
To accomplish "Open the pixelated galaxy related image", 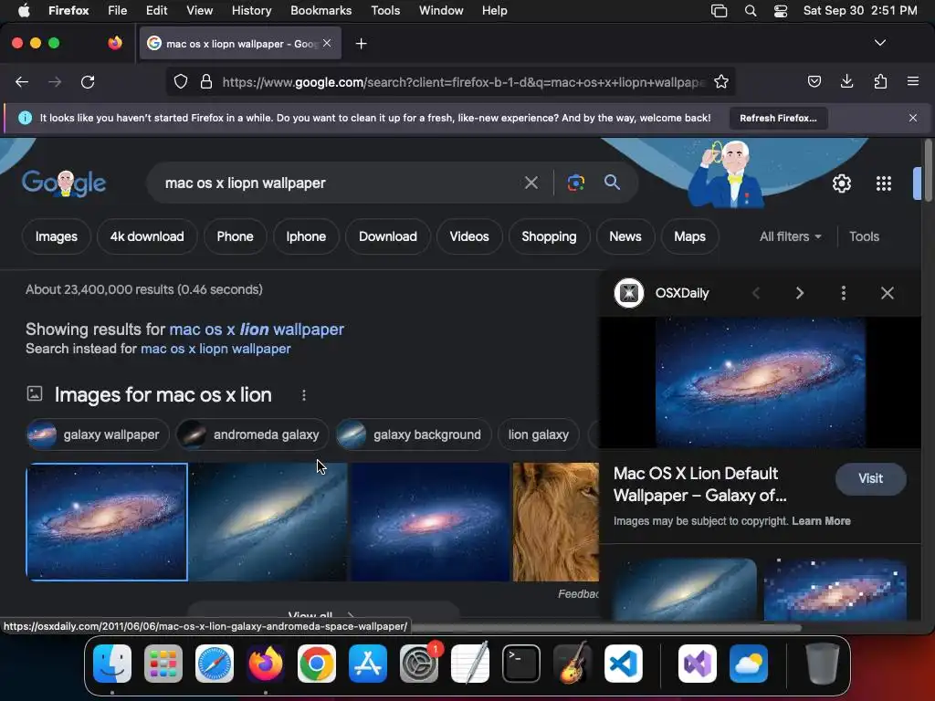I will point(835,590).
